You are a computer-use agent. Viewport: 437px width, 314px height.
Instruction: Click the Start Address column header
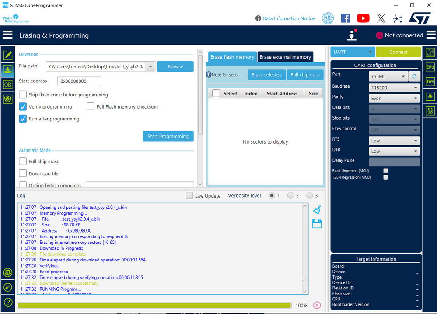tap(282, 94)
